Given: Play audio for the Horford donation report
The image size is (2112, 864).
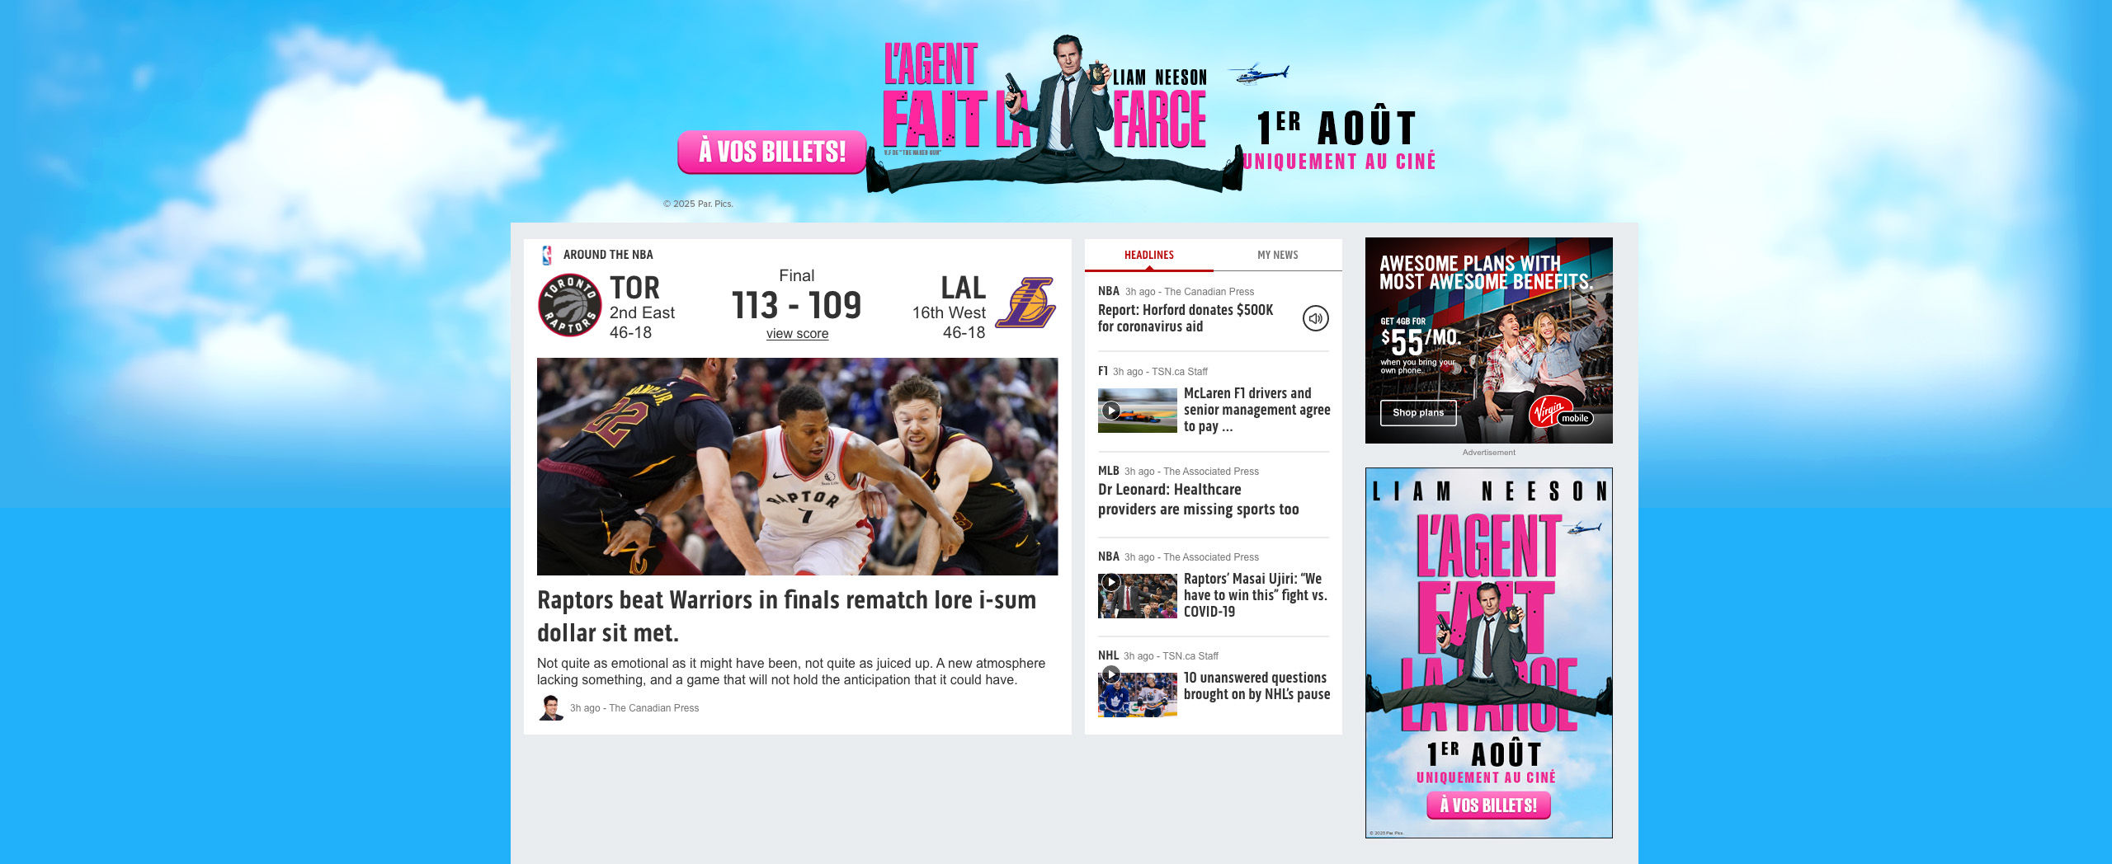Looking at the screenshot, I should click(x=1315, y=318).
